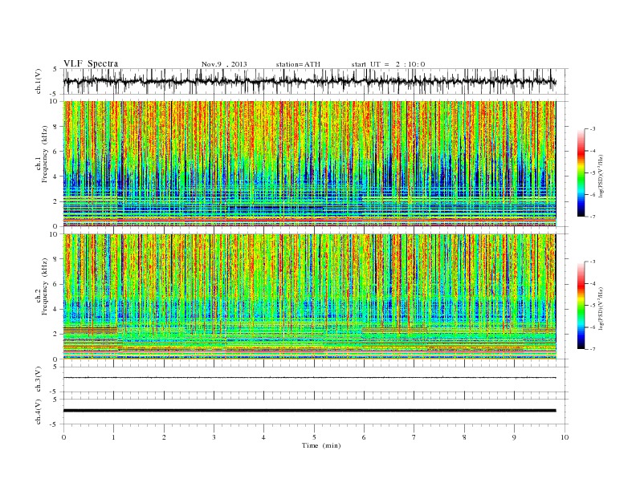Click the thick ch.4 voltage trace
The height and width of the screenshot is (491, 636).
tap(309, 411)
